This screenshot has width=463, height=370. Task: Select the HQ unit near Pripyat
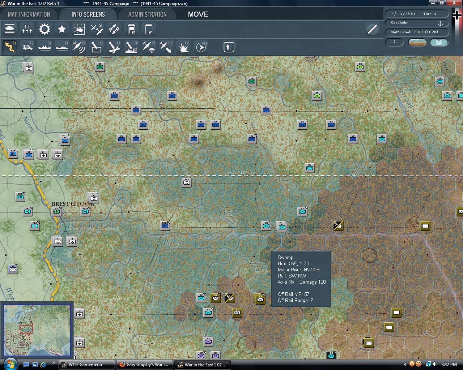point(165,226)
